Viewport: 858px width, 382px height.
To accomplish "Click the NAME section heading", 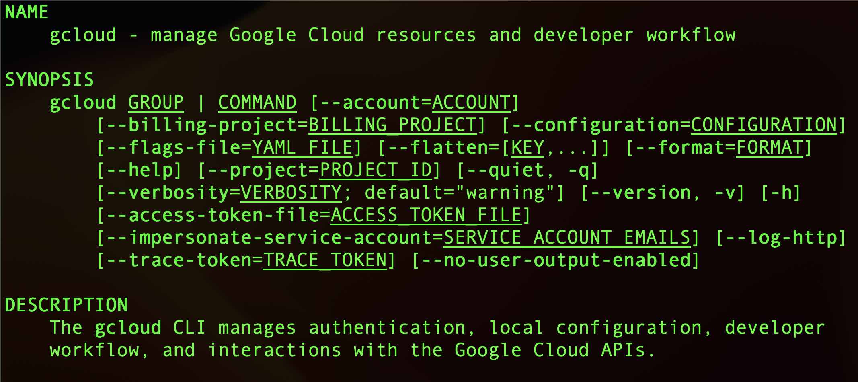I will (27, 12).
